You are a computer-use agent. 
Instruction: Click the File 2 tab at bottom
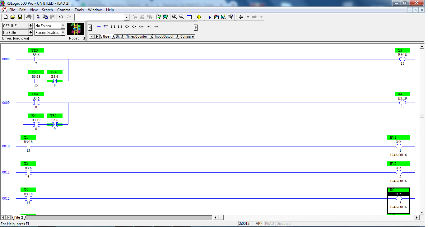(19, 217)
